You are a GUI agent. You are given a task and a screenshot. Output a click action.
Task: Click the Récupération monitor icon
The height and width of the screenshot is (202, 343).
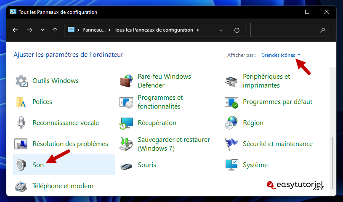click(126, 123)
